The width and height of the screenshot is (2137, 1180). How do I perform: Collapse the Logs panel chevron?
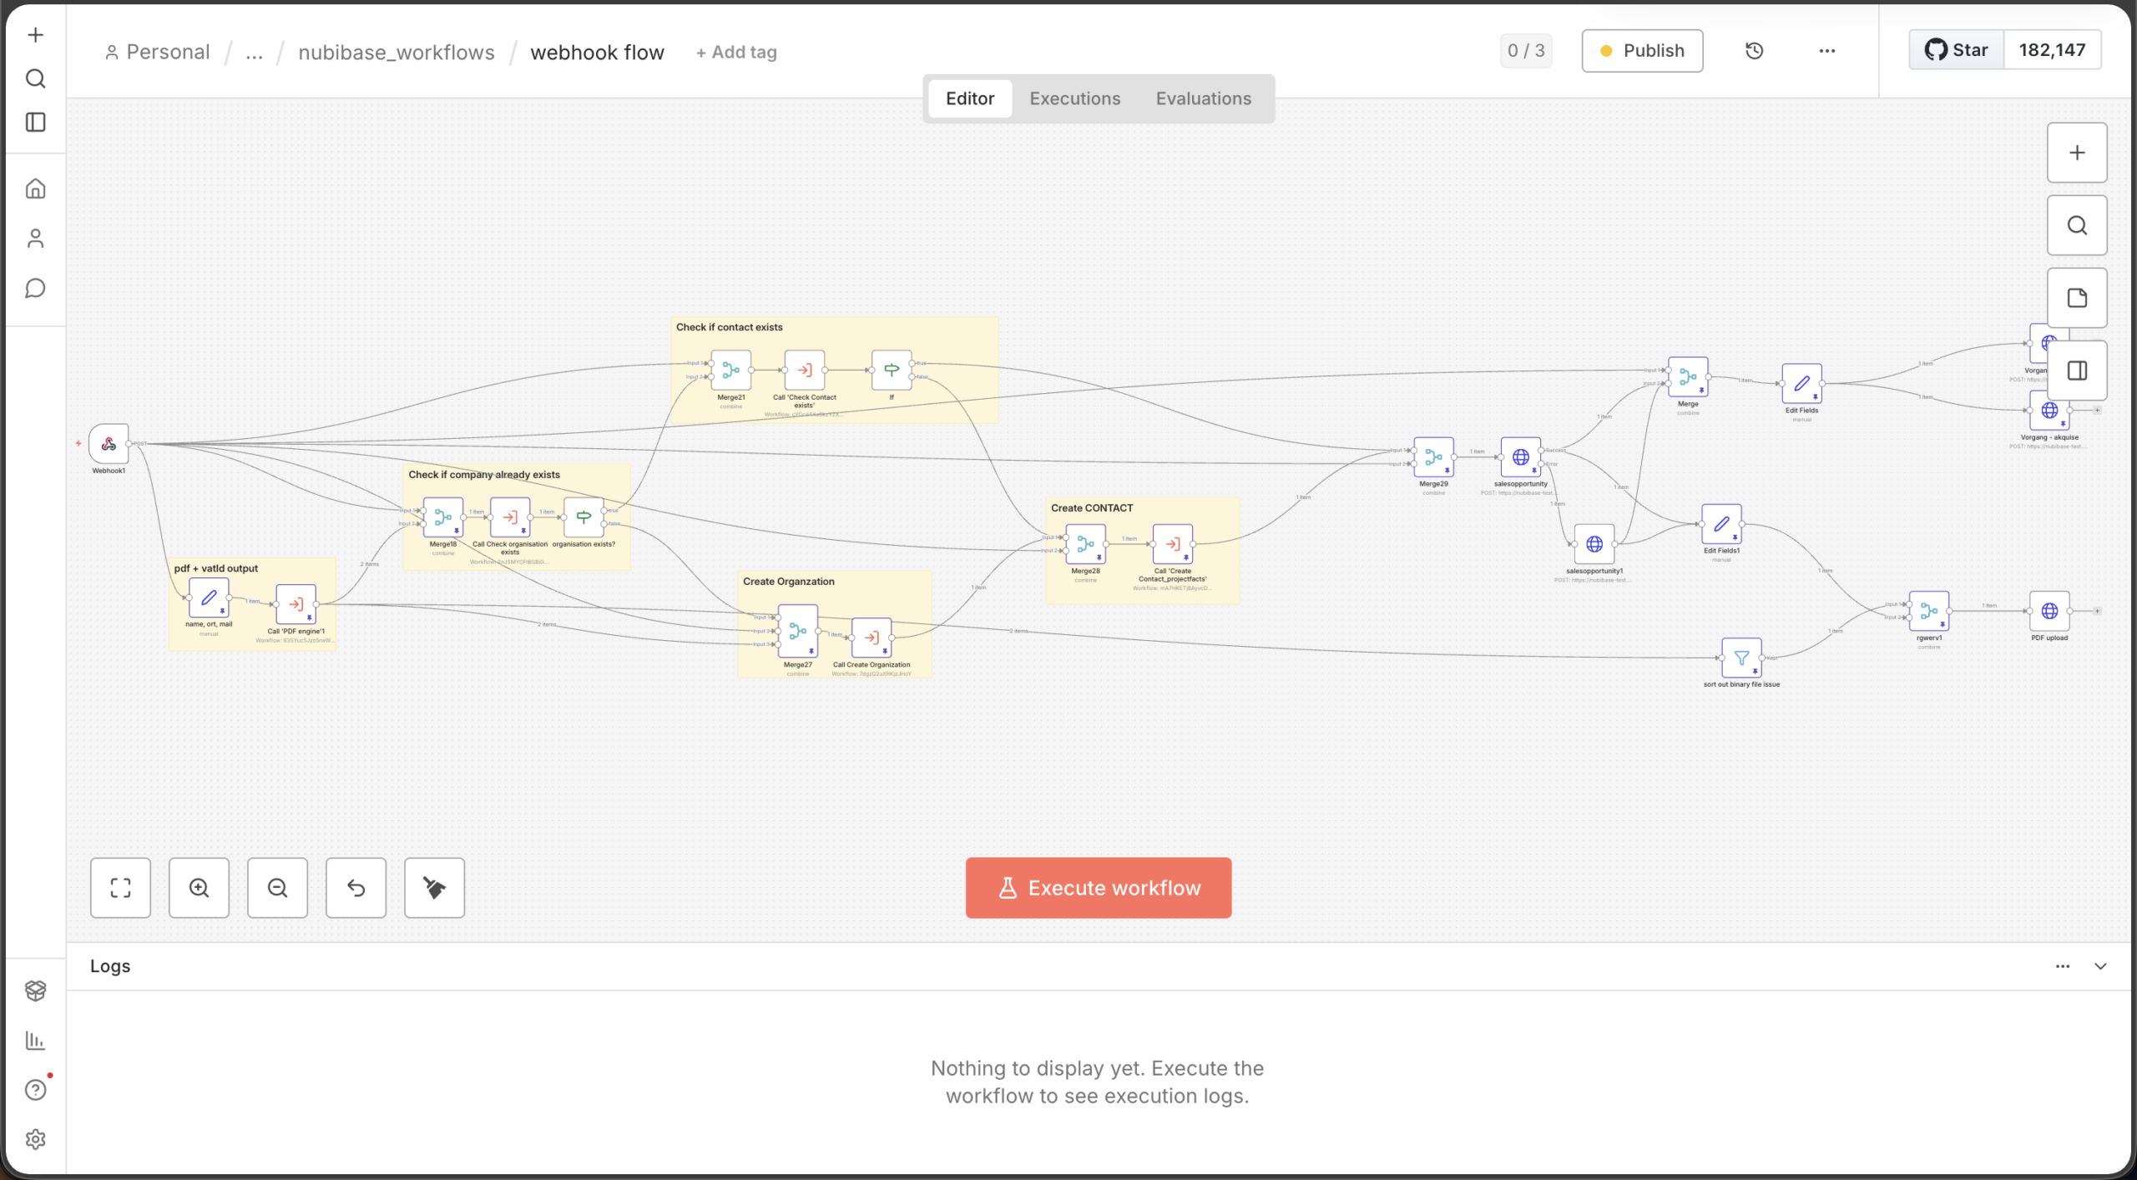[2100, 966]
